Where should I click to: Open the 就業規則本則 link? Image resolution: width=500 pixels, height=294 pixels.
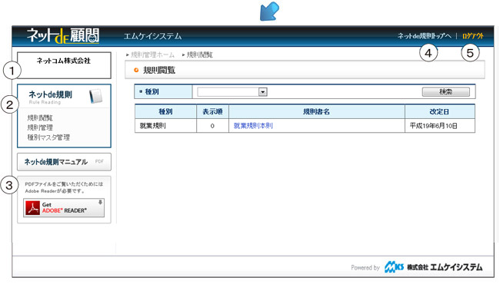253,126
